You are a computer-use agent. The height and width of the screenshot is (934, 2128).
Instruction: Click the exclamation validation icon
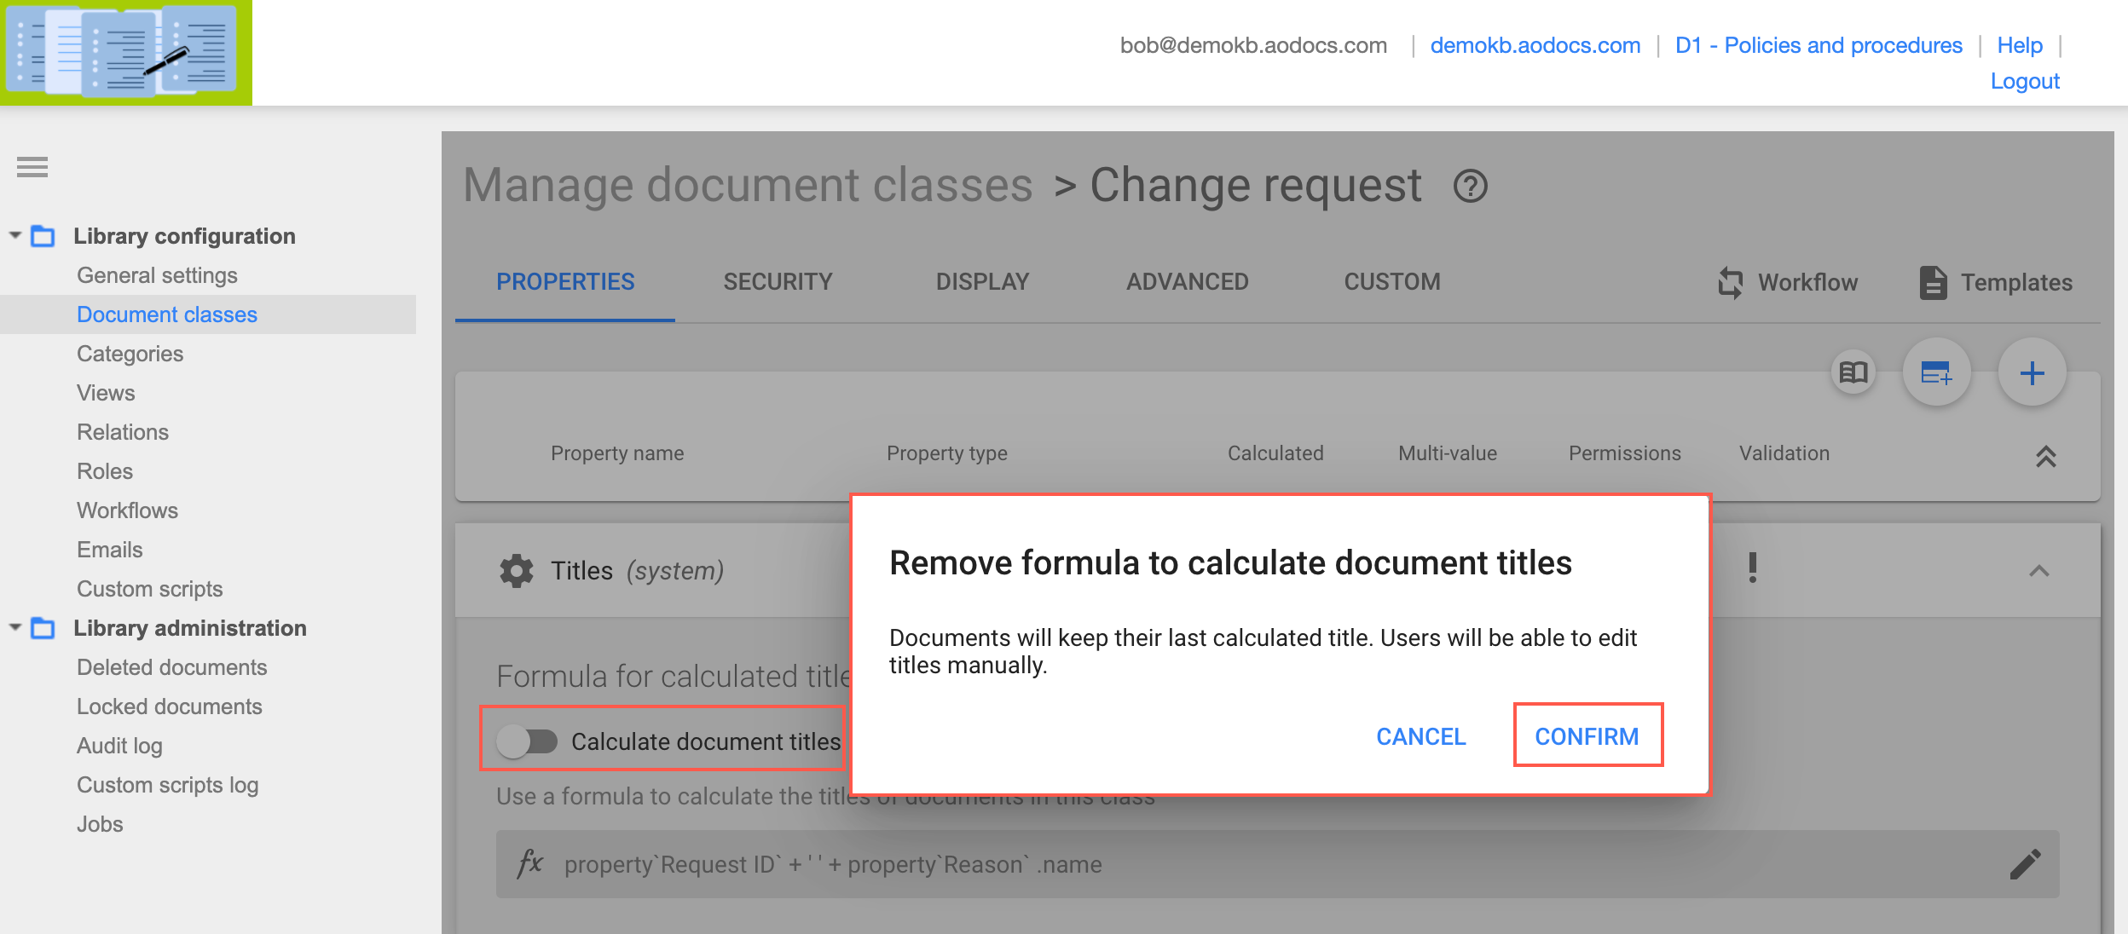pos(1752,568)
